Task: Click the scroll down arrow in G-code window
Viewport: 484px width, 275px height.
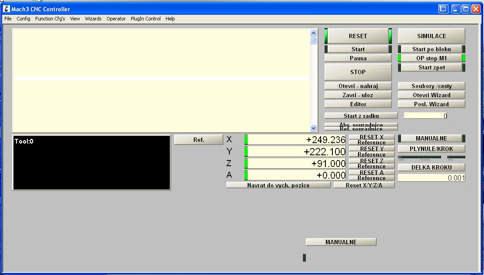Action: point(314,128)
